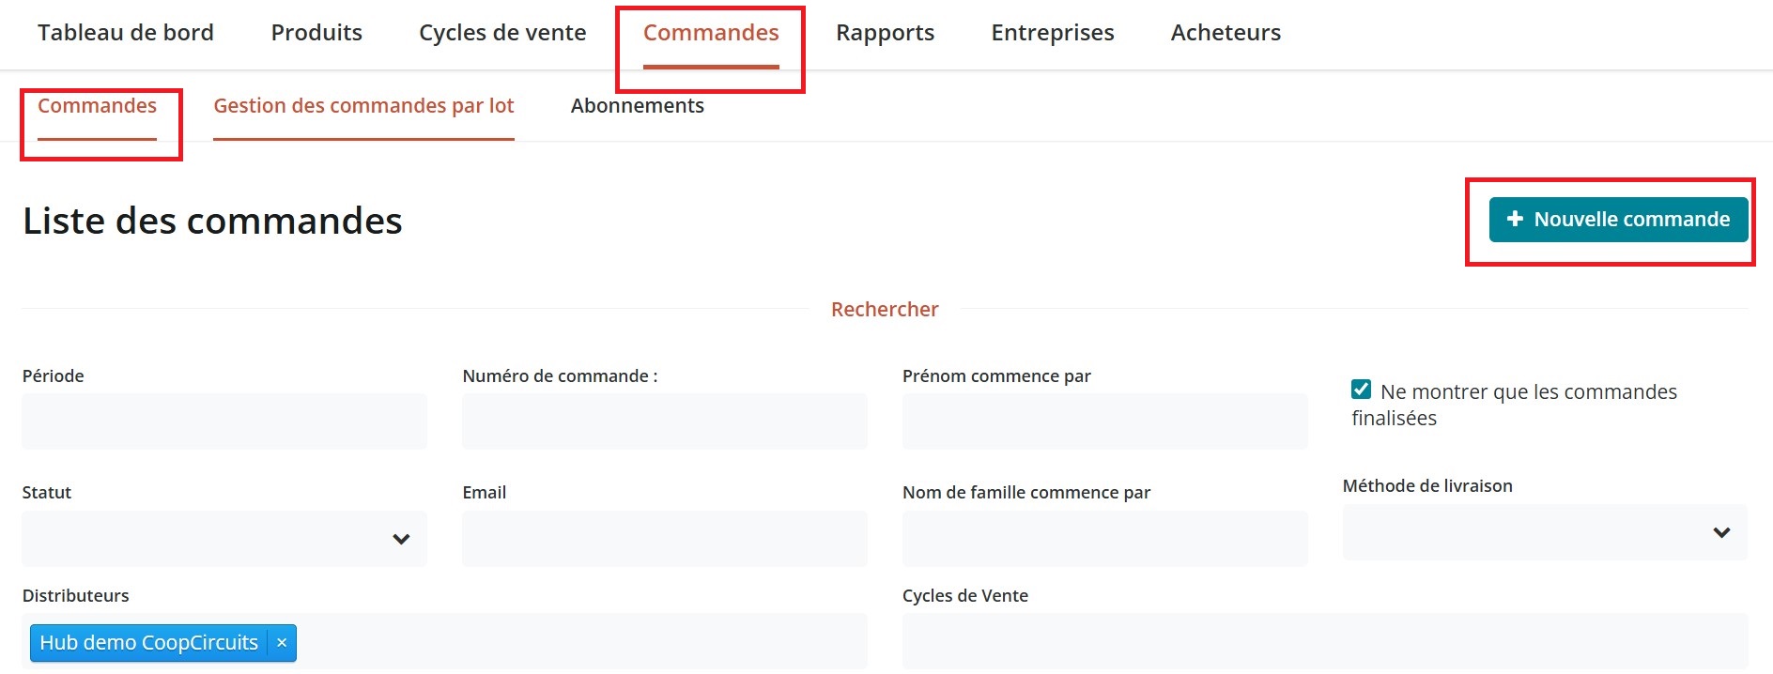Open the Cycles de Vente selection field

pos(1324,642)
